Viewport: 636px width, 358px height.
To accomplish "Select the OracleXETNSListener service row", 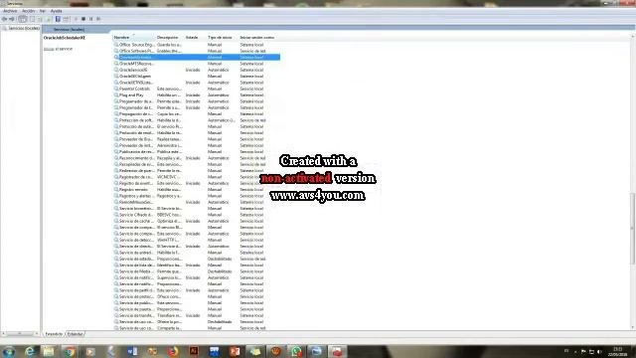I will pos(197,83).
